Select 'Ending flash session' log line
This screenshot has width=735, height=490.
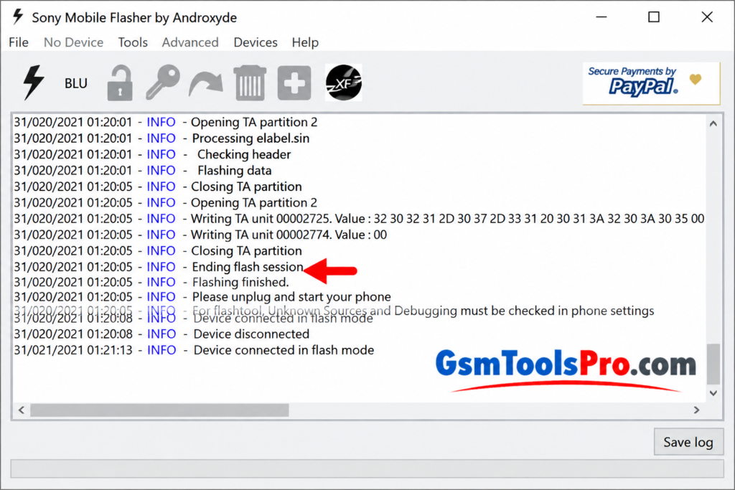[159, 267]
